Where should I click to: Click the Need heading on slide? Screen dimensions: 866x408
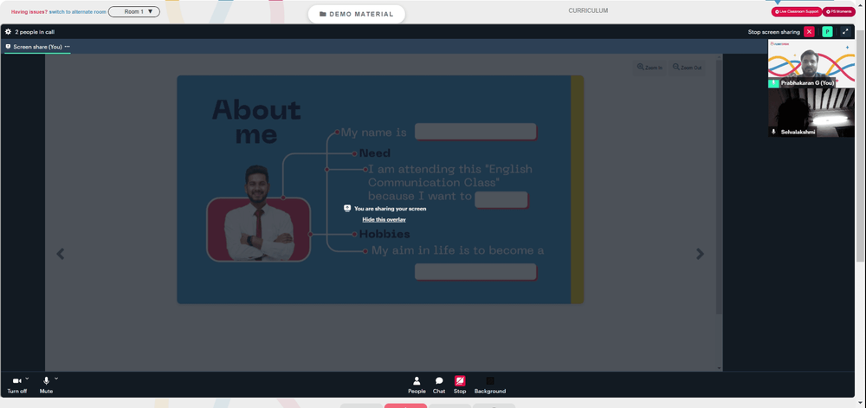[x=375, y=153]
